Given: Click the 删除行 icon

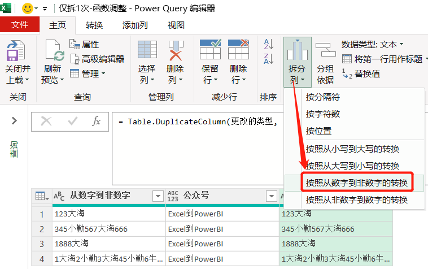Looking at the screenshot, I should 239,49.
